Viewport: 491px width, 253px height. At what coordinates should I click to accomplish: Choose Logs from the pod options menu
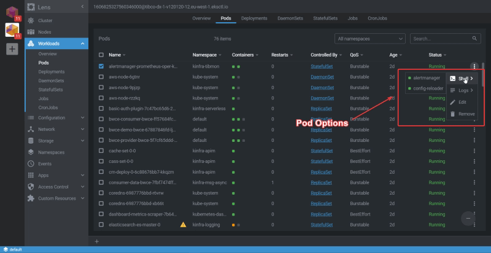click(463, 90)
